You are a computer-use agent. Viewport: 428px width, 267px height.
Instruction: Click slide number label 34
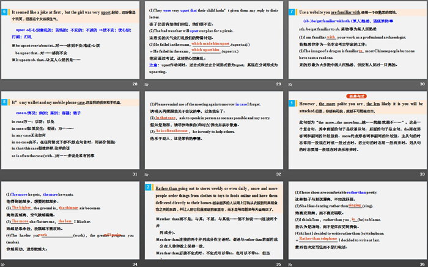[x=135, y=265]
